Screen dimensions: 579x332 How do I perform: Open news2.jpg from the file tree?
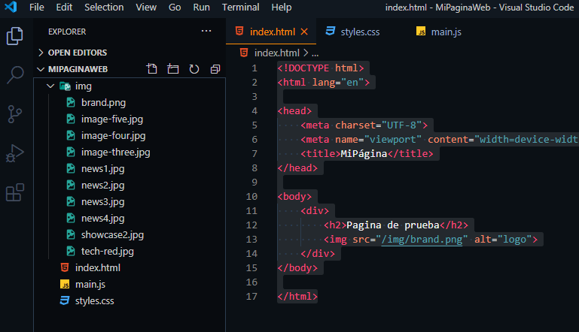tap(102, 186)
